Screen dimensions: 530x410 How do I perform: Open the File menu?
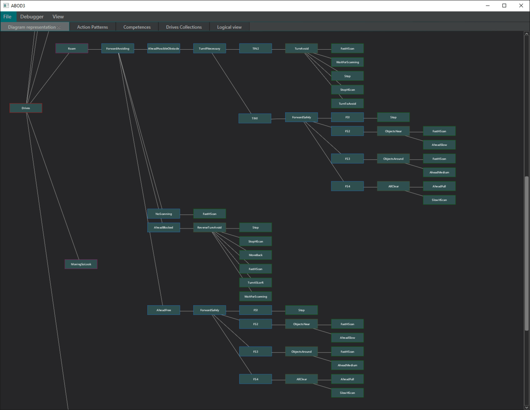[7, 17]
